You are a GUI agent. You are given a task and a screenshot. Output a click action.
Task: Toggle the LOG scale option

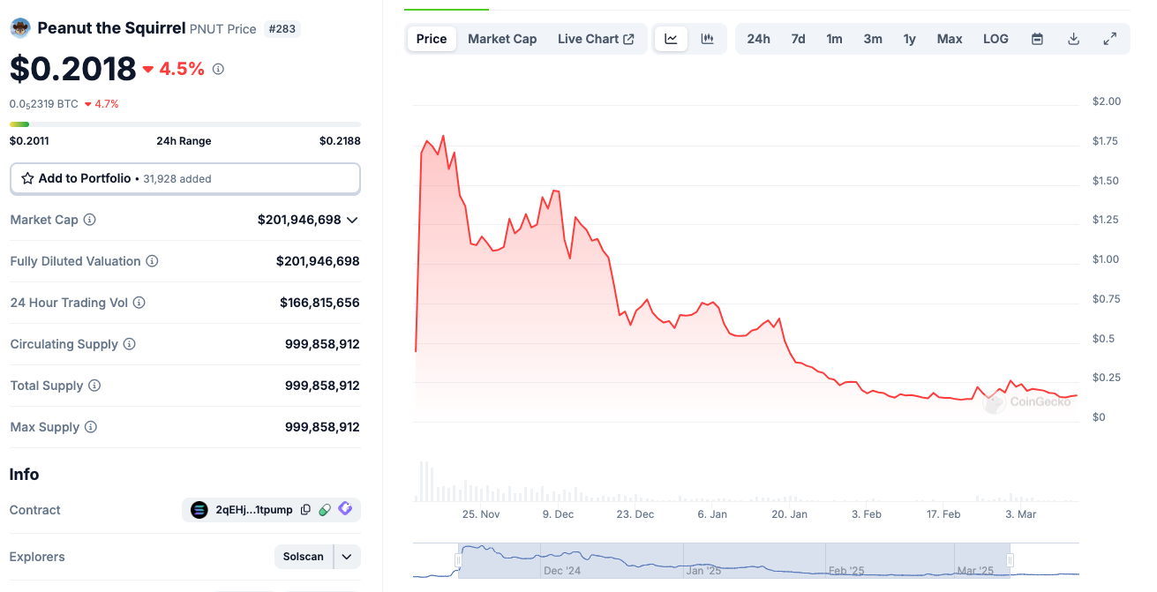[x=995, y=39]
